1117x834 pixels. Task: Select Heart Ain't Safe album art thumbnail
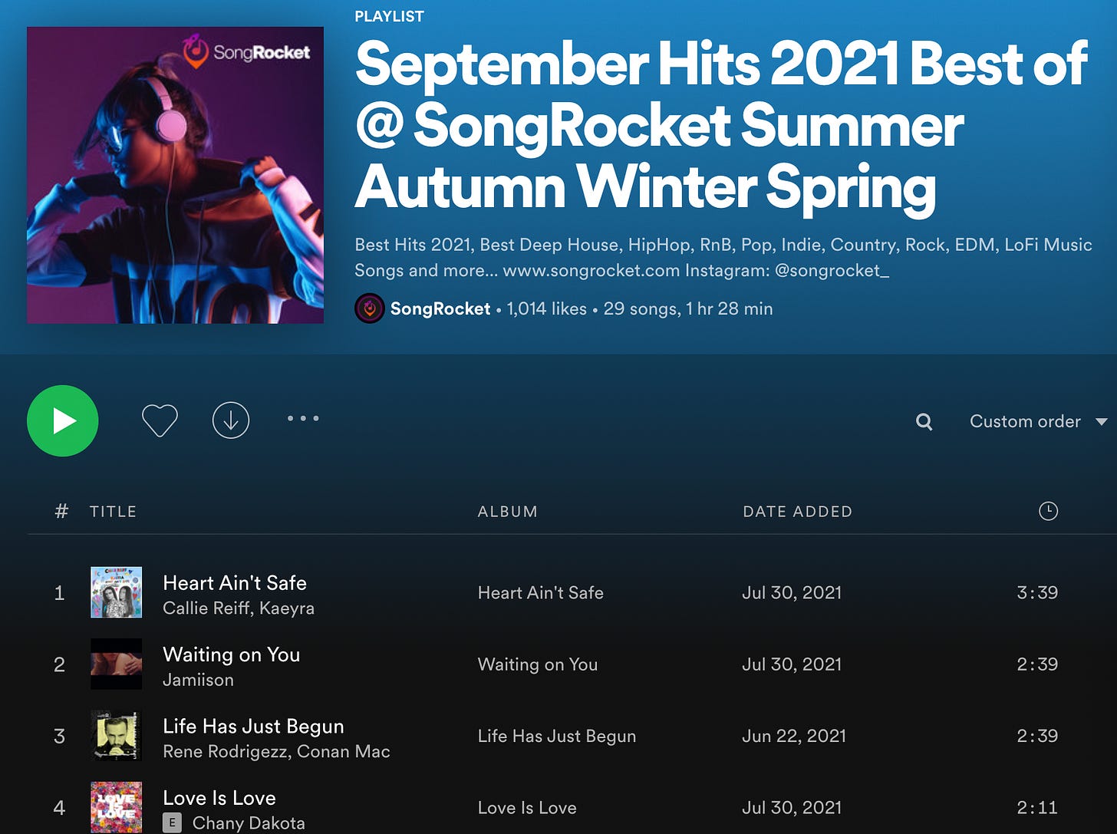(x=116, y=592)
